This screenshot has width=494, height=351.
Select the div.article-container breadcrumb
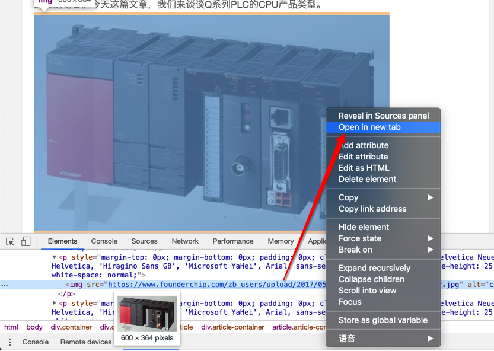[x=232, y=327]
